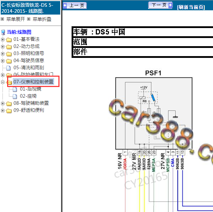Image resolution: width=213 pixels, height=212 pixels.
Task: Open the 08-驾驶辅助装置 folder
Action: click(x=31, y=103)
